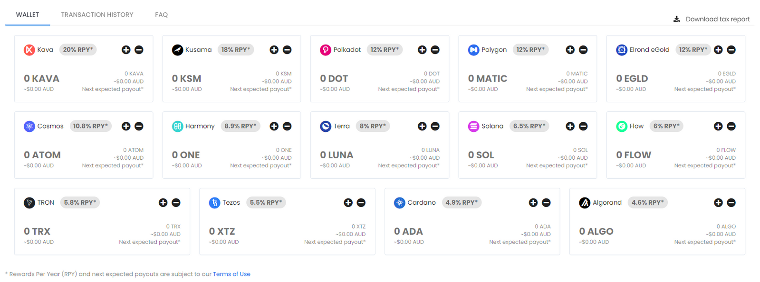
Task: Click the Kava 20% RPY badge
Action: click(x=78, y=50)
